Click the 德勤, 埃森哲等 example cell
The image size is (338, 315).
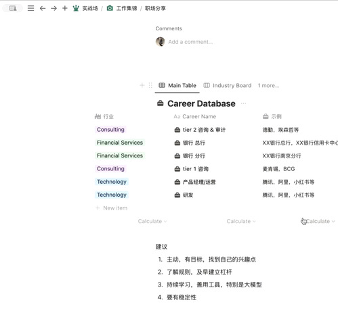[280, 130]
